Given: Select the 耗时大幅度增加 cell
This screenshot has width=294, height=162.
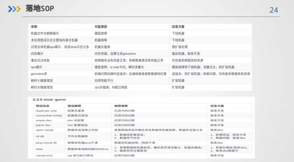Looking at the screenshot, I should pos(42,87).
